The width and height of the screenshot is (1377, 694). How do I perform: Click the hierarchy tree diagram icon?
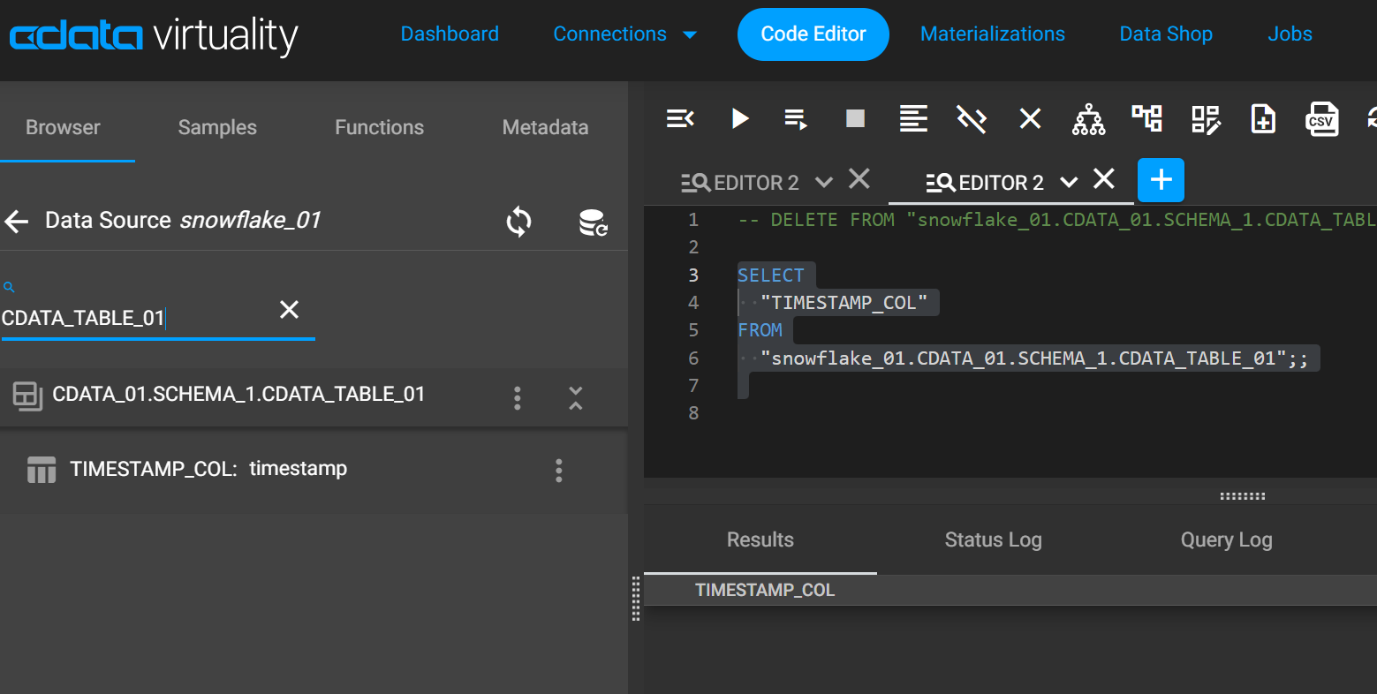(x=1088, y=118)
